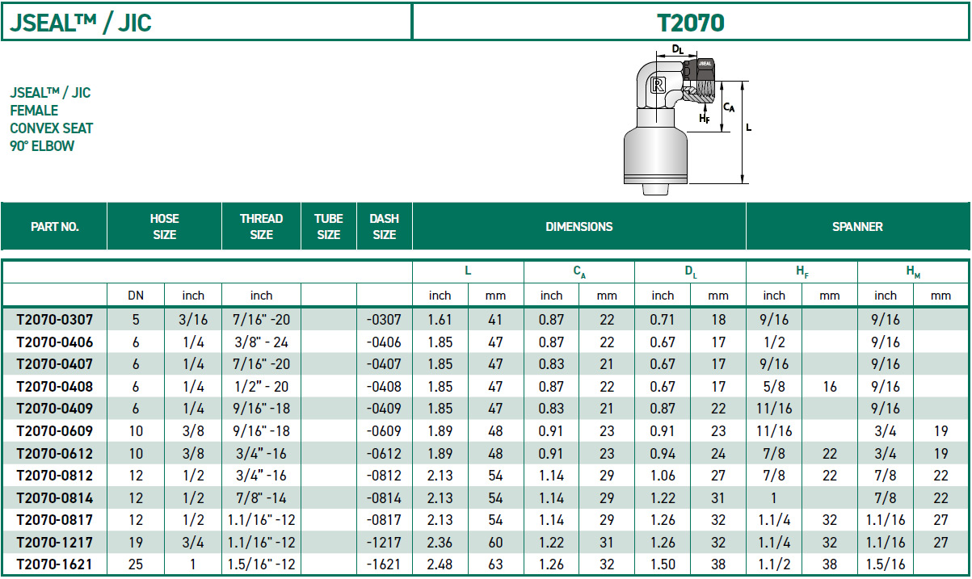Click L inch value 2.36
Screen dimensions: 972x579
[440, 542]
